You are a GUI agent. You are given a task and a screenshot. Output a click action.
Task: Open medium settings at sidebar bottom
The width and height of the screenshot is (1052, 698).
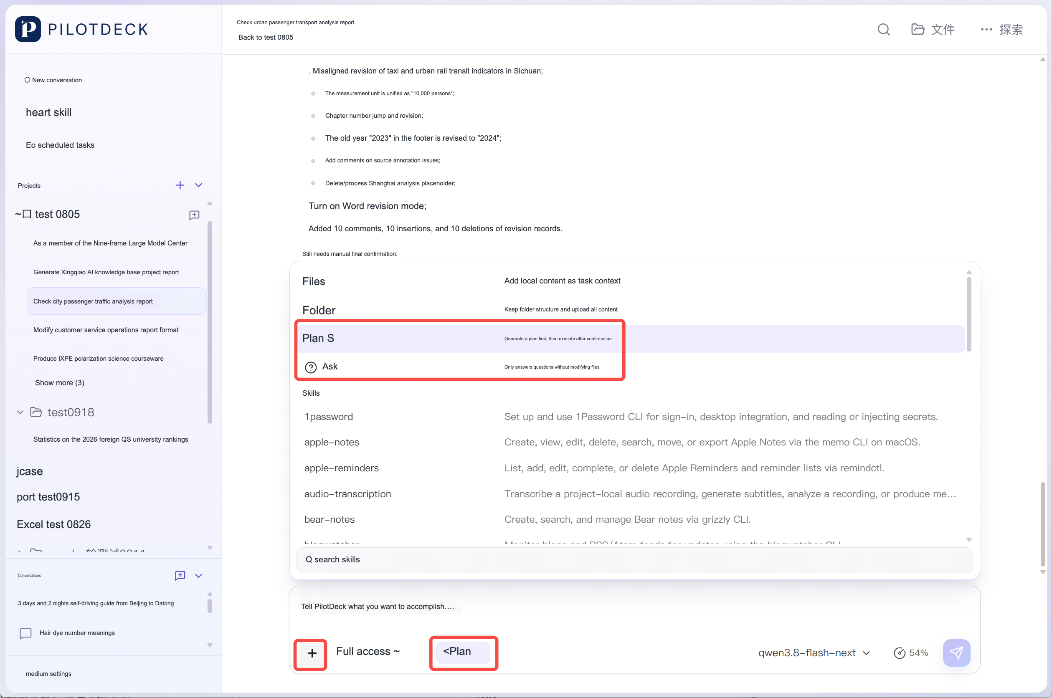tap(48, 674)
